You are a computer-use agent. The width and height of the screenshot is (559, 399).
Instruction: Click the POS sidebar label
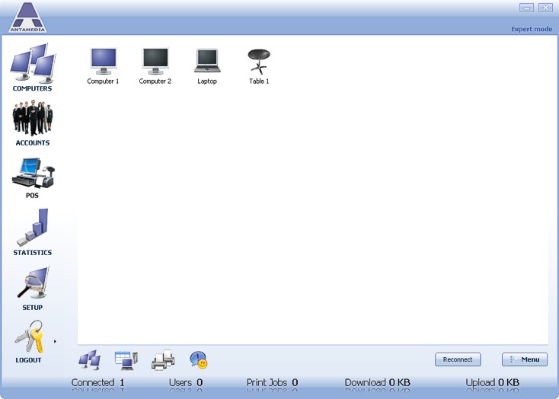[32, 196]
